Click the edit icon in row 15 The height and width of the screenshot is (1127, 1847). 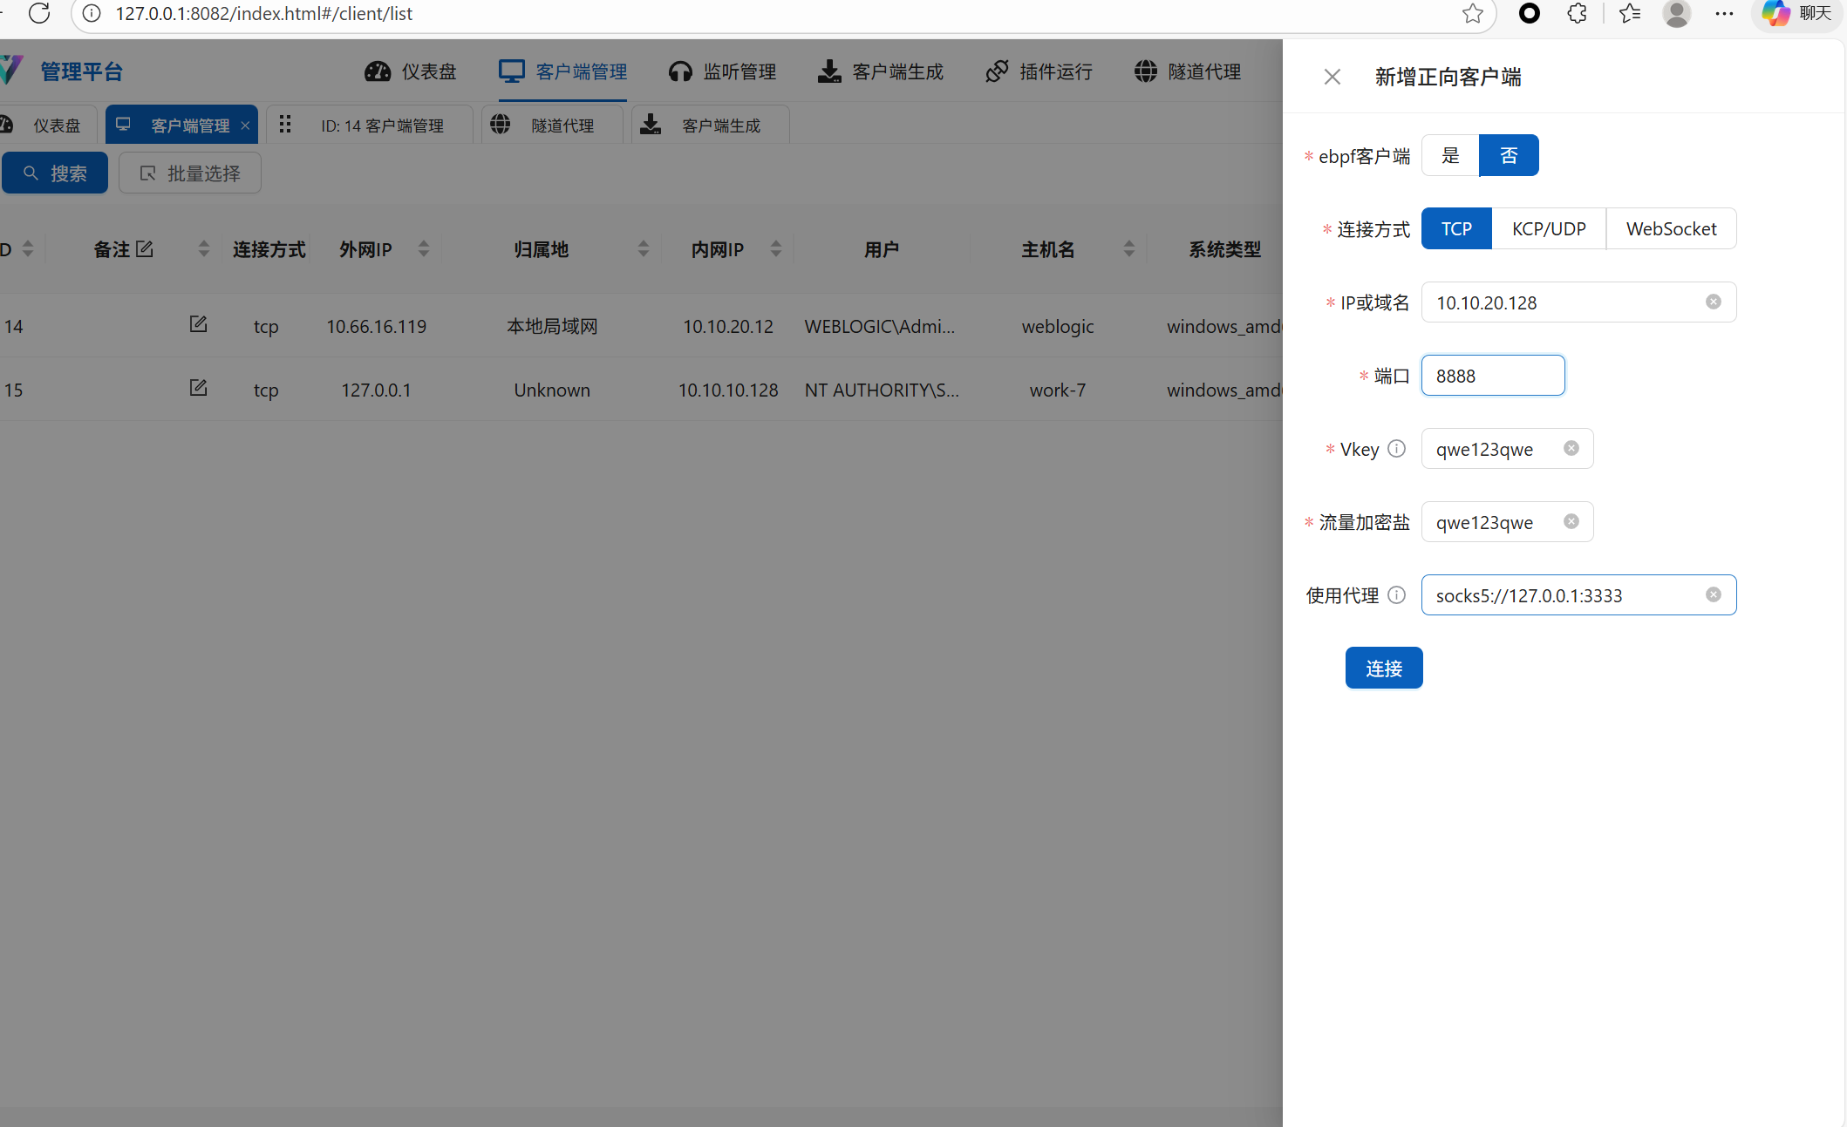tap(198, 388)
